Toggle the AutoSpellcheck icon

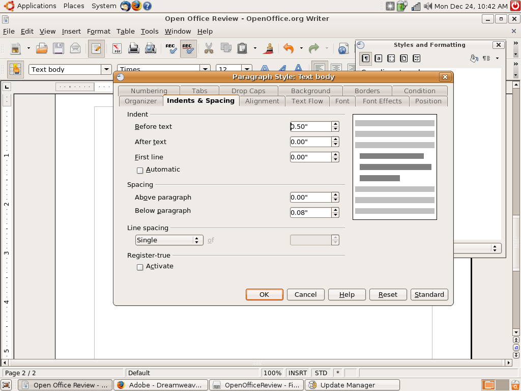point(188,48)
